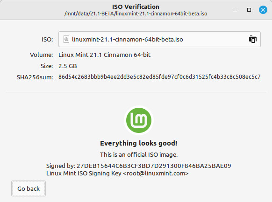The height and width of the screenshot is (202, 272).
Task: Click the Everything looks good! heading
Action: [139, 143]
